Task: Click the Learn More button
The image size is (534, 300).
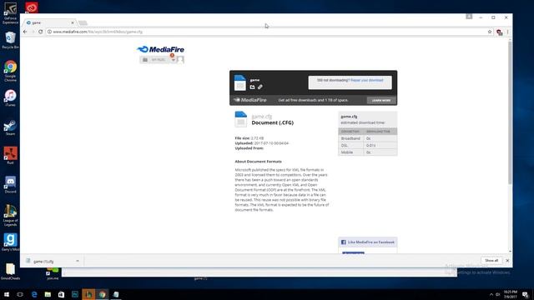Action: 381,100
